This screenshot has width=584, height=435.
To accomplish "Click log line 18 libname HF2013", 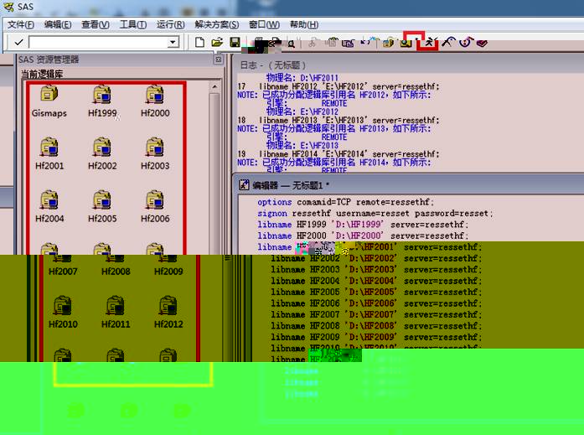I will [x=339, y=121].
